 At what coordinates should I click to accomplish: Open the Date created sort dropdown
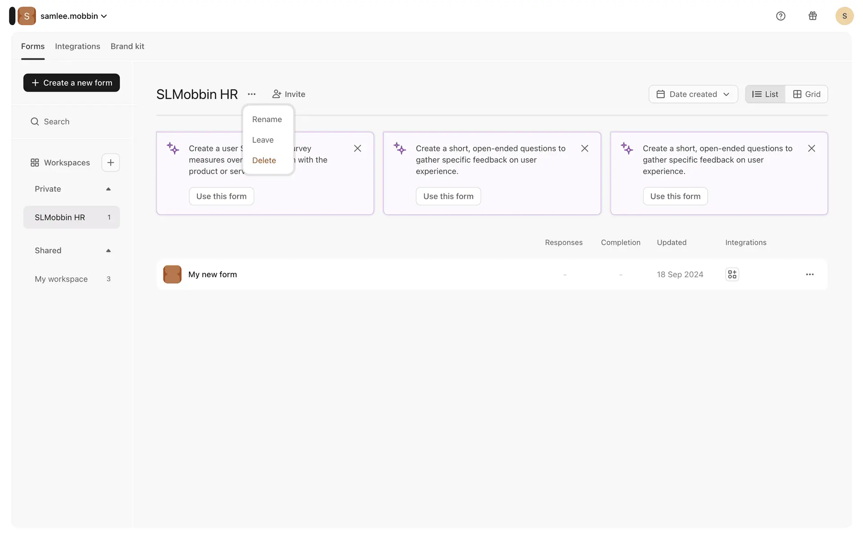click(693, 94)
